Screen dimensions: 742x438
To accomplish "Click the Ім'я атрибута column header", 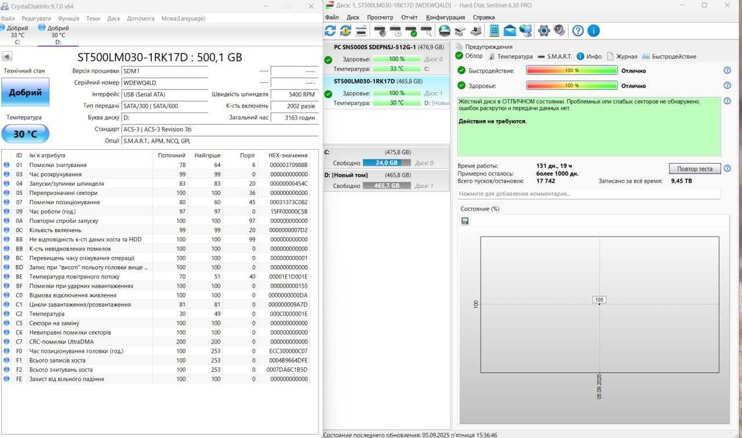I will (90, 155).
